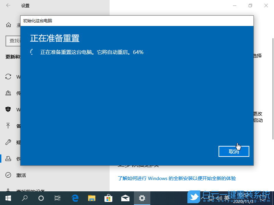Open 激活 (Activation) in the sidebar
The height and width of the screenshot is (205, 274).
coord(8,175)
